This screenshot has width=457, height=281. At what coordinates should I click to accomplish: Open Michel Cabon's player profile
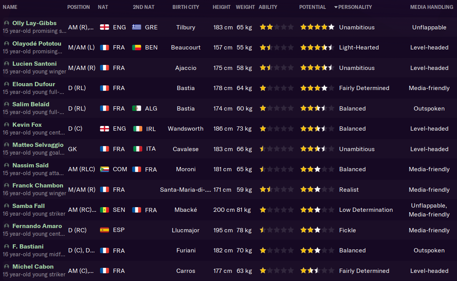(x=33, y=267)
